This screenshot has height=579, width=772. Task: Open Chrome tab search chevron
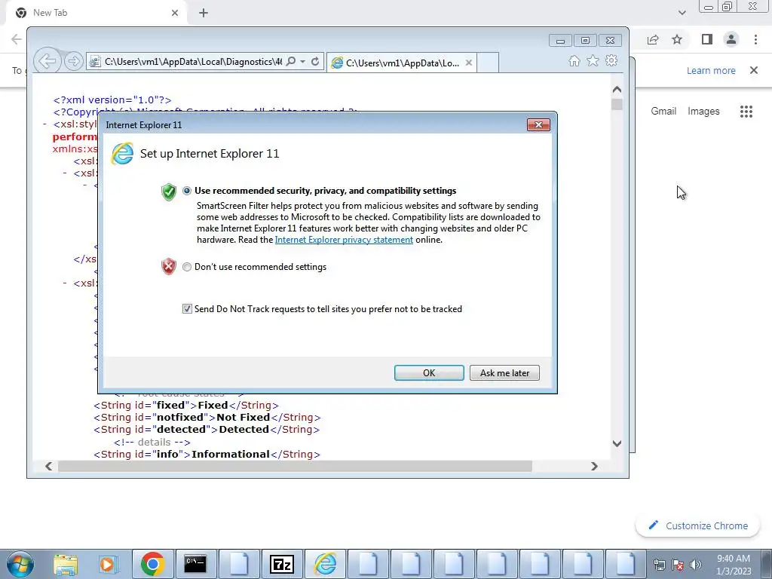pyautogui.click(x=682, y=13)
